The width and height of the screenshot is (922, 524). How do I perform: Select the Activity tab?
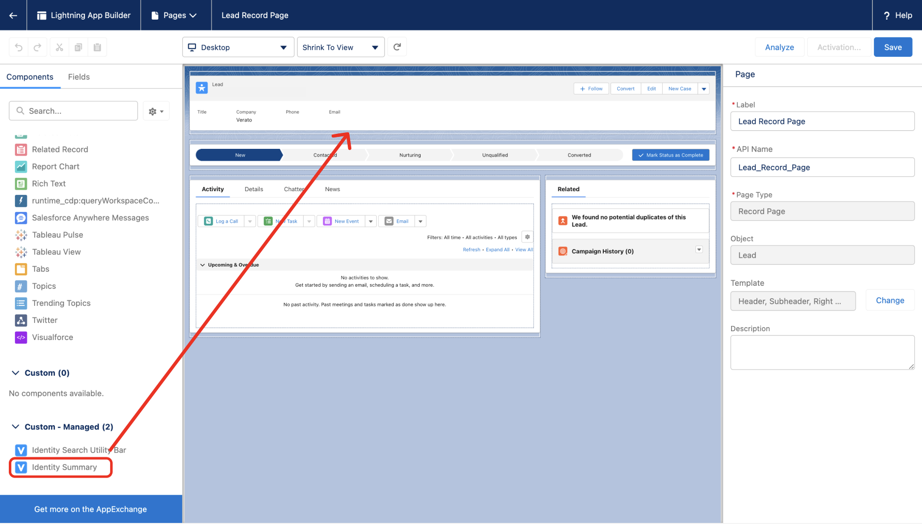click(x=213, y=189)
